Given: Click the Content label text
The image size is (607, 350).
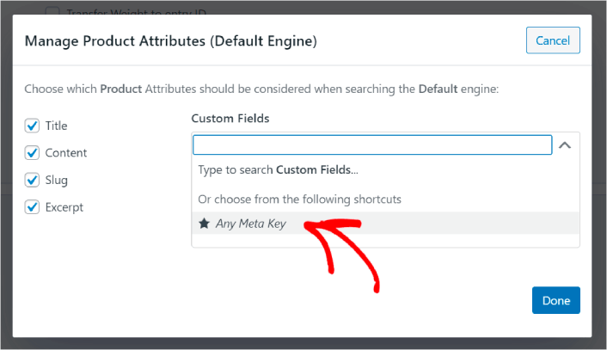Looking at the screenshot, I should 66,153.
